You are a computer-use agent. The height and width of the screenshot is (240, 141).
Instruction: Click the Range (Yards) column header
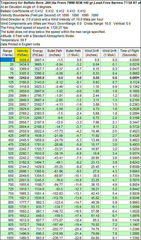(7, 53)
